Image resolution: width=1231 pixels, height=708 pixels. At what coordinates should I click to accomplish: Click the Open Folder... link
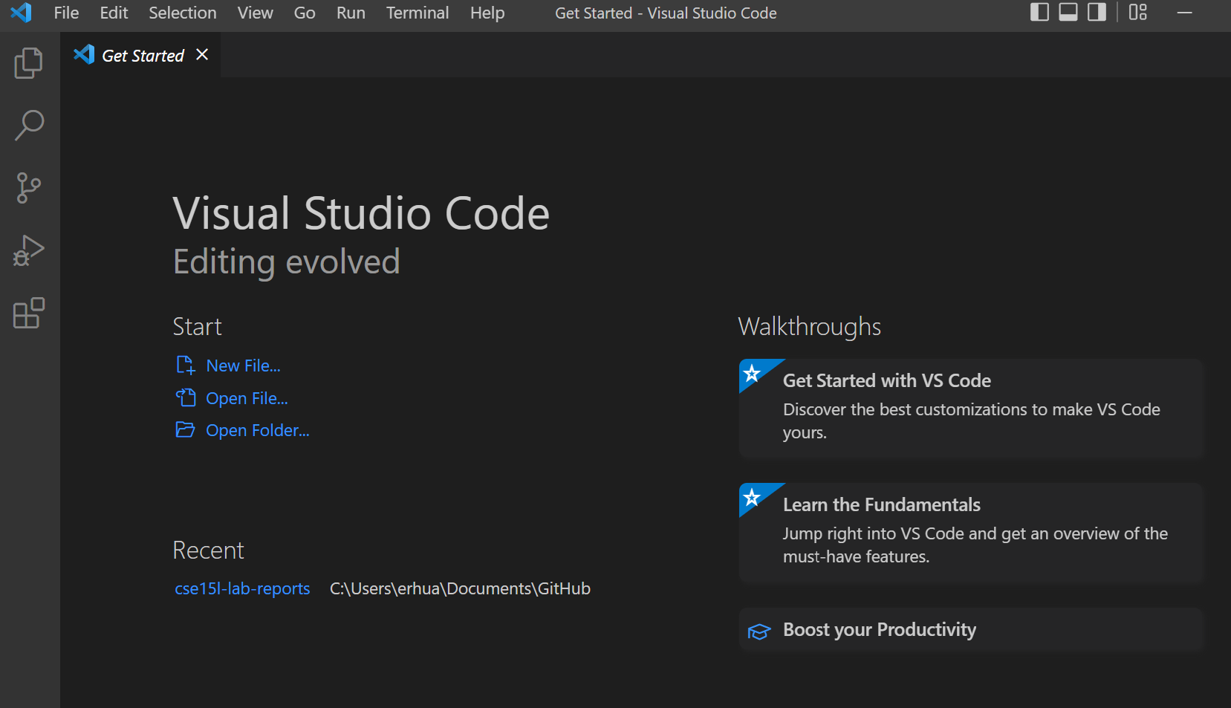[x=258, y=430]
